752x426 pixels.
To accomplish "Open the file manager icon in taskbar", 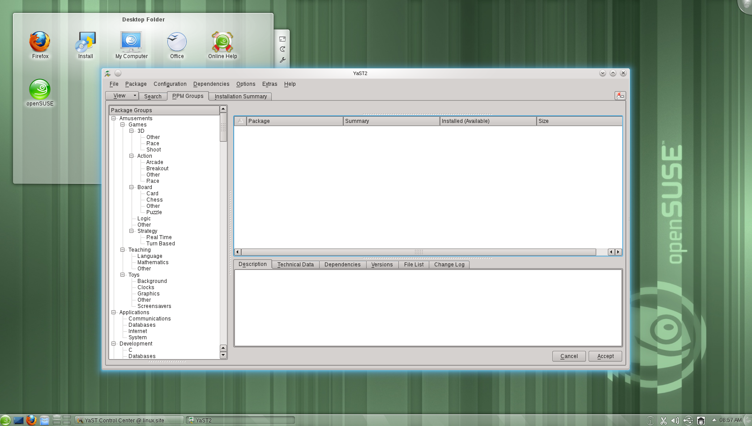I will 44,420.
